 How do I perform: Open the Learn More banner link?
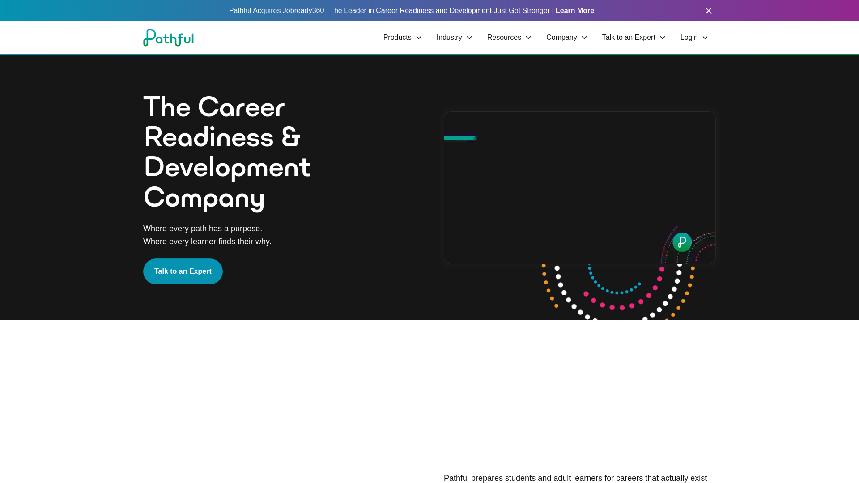coord(575,11)
